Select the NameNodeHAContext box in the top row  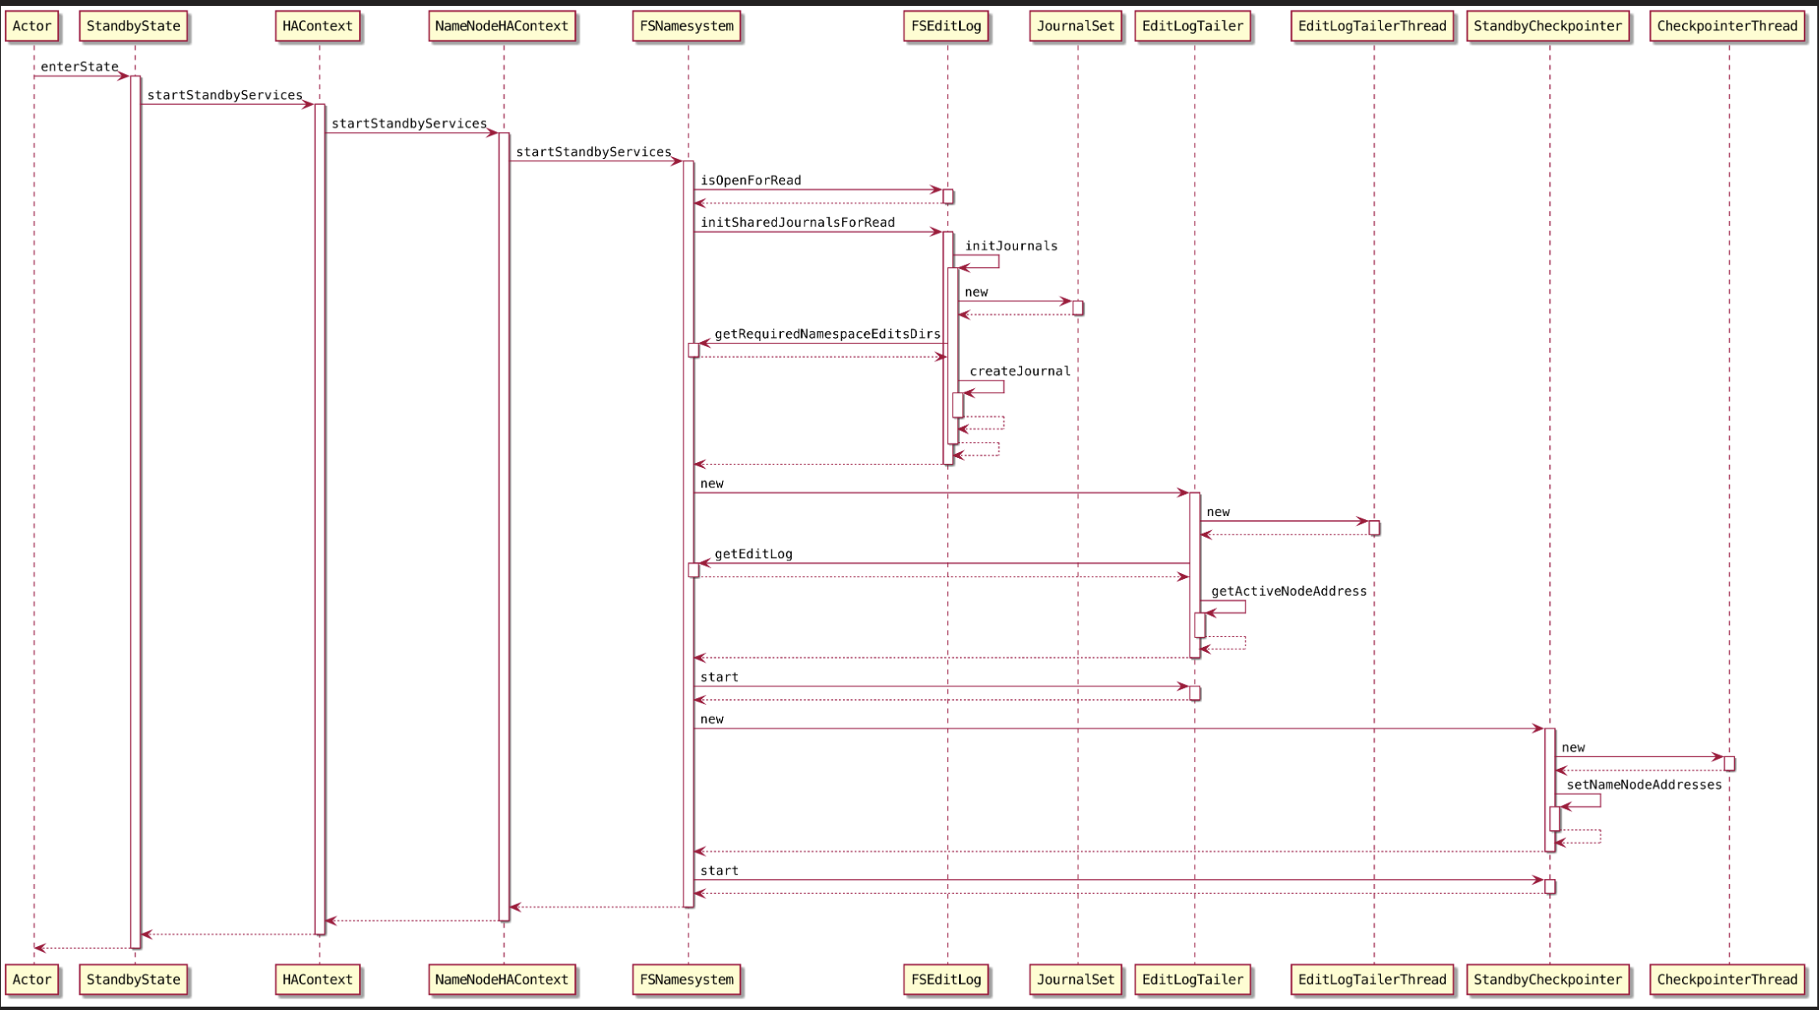tap(502, 26)
